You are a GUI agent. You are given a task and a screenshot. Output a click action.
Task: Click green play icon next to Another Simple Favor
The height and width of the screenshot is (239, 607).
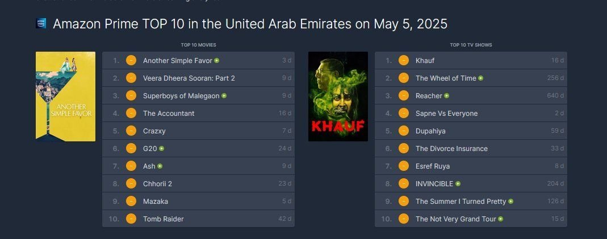click(217, 60)
